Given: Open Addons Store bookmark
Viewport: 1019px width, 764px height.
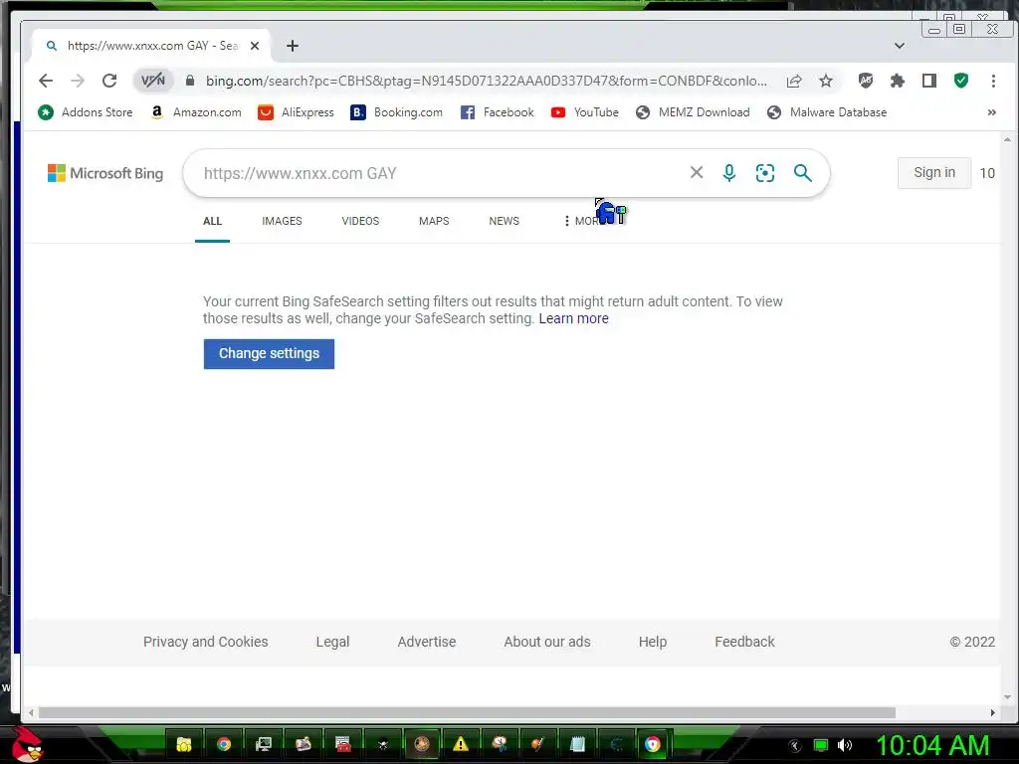Looking at the screenshot, I should pyautogui.click(x=86, y=112).
